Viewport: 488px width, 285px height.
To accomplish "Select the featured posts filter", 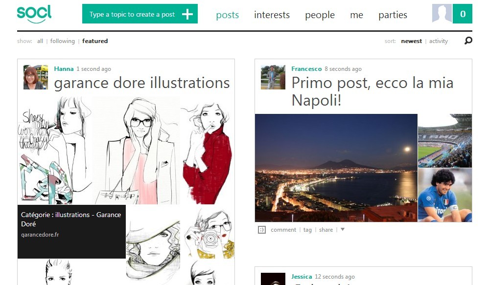I will 95,41.
